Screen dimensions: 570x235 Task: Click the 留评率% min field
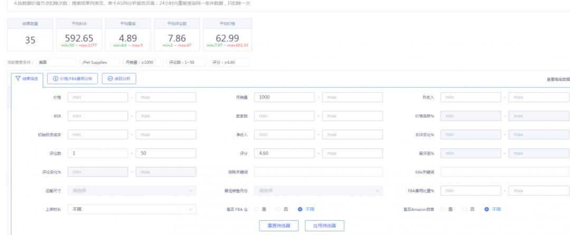(471, 153)
